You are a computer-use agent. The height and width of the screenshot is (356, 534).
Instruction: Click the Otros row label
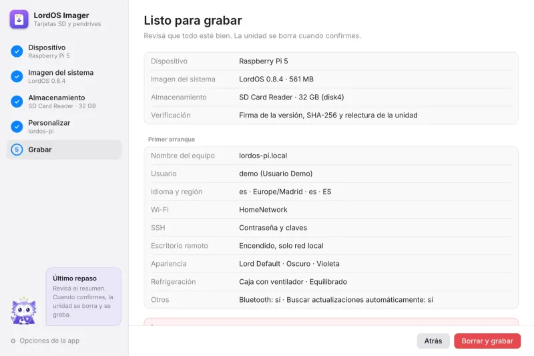pyautogui.click(x=160, y=300)
